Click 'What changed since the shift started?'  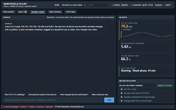[x=74, y=95]
